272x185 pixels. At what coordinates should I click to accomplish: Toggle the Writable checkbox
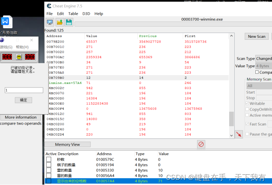pyautogui.click(x=247, y=103)
